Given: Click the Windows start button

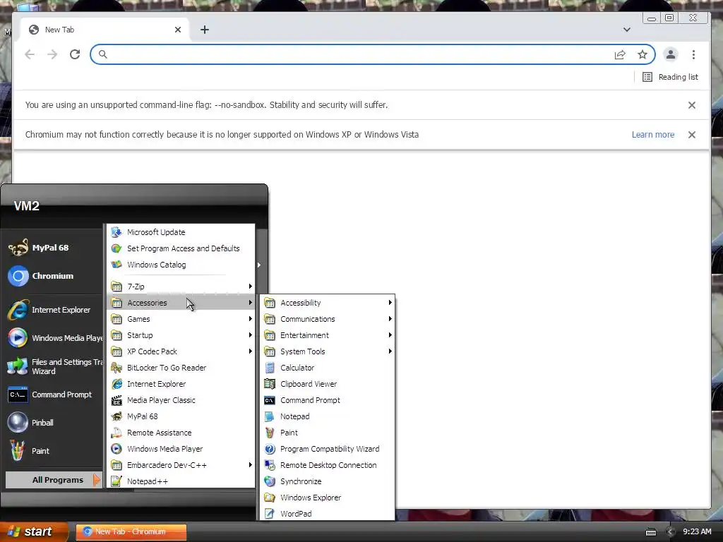Looking at the screenshot, I should [x=33, y=531].
